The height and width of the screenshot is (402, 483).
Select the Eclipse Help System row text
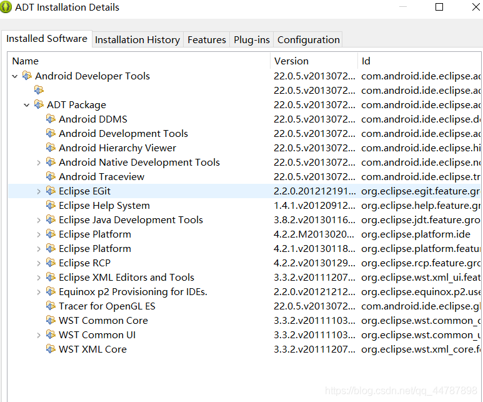pyautogui.click(x=104, y=205)
